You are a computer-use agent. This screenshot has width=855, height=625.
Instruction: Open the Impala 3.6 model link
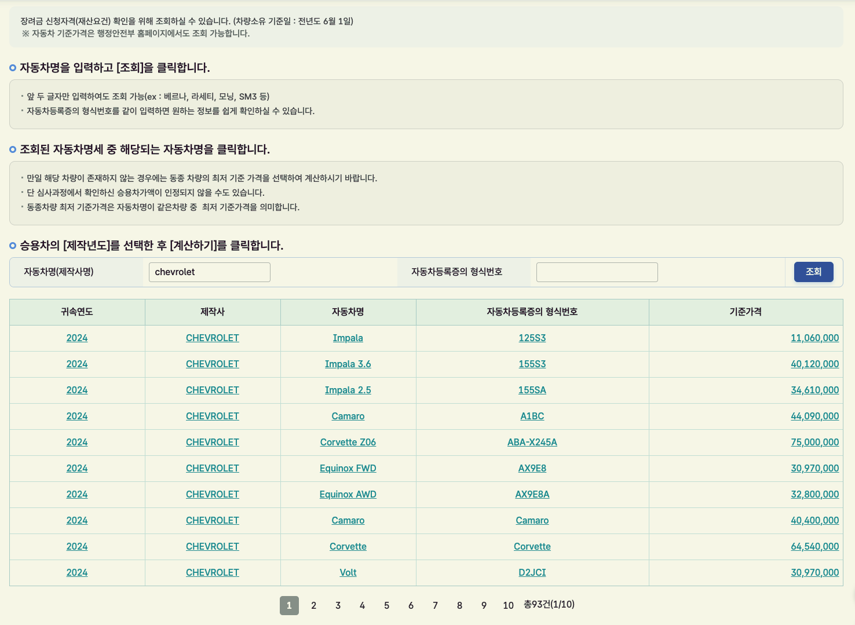click(x=348, y=364)
